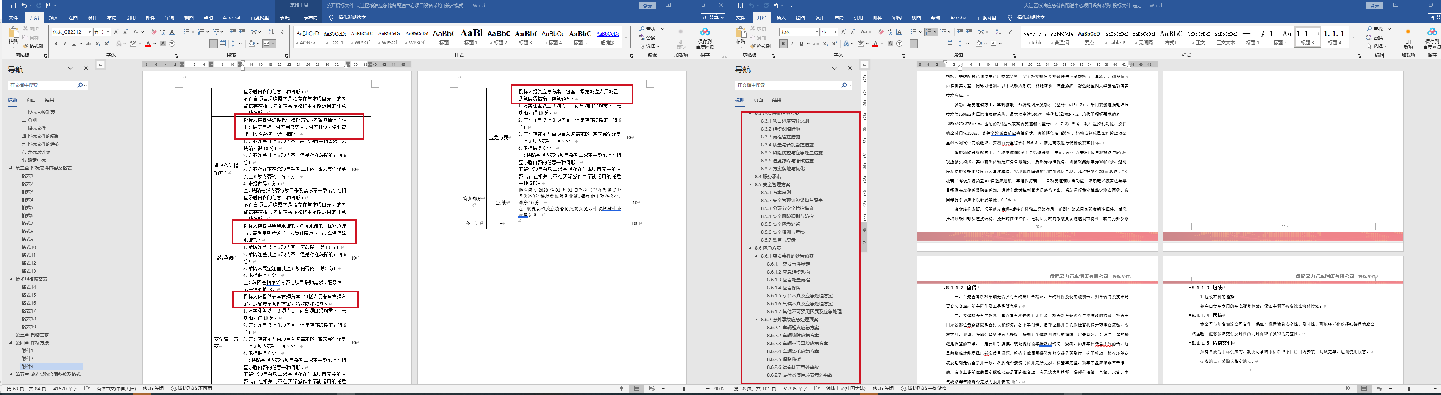Apply superscript in the left Word window

pos(107,44)
